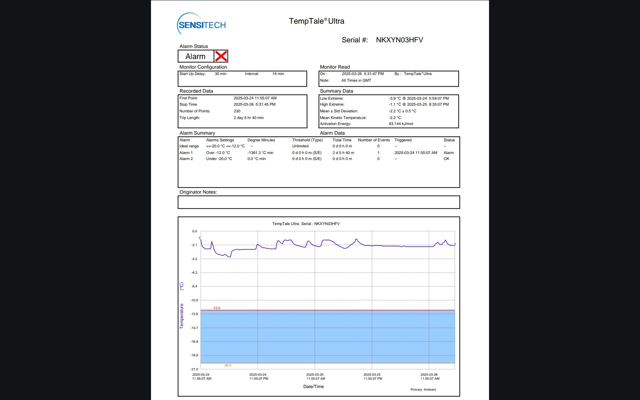Viewport: 640px width, 400px height.
Task: Click the 'Recorded Data' section heading
Action: (x=196, y=91)
